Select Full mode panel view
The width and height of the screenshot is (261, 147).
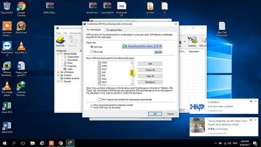coord(92,47)
